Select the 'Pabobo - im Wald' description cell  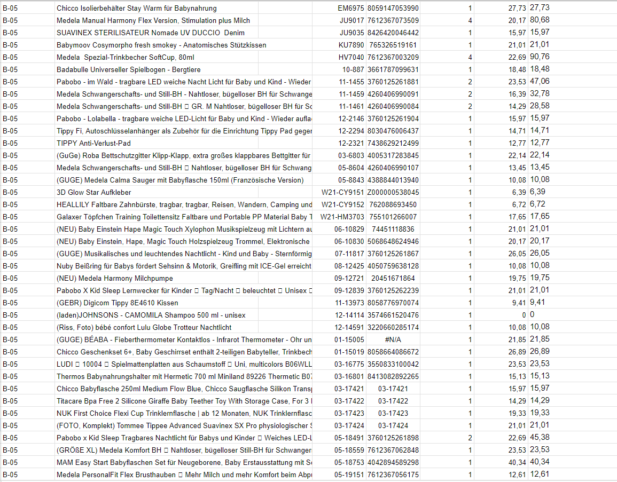183,82
